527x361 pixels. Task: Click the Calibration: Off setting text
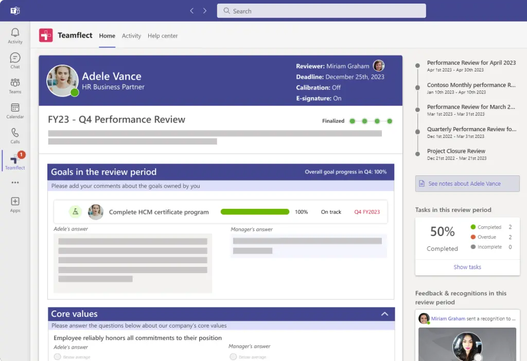(x=318, y=87)
